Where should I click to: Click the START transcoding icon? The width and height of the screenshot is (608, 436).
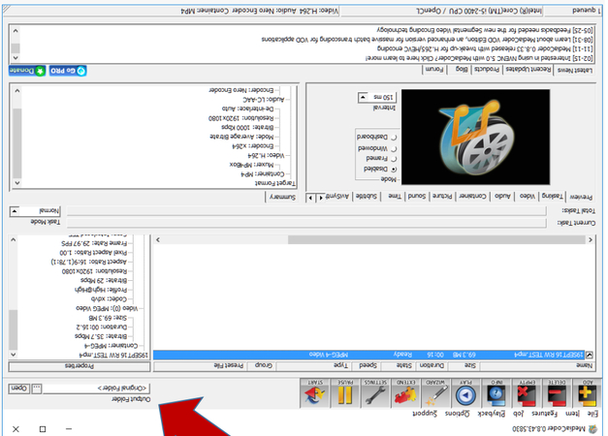315,393
